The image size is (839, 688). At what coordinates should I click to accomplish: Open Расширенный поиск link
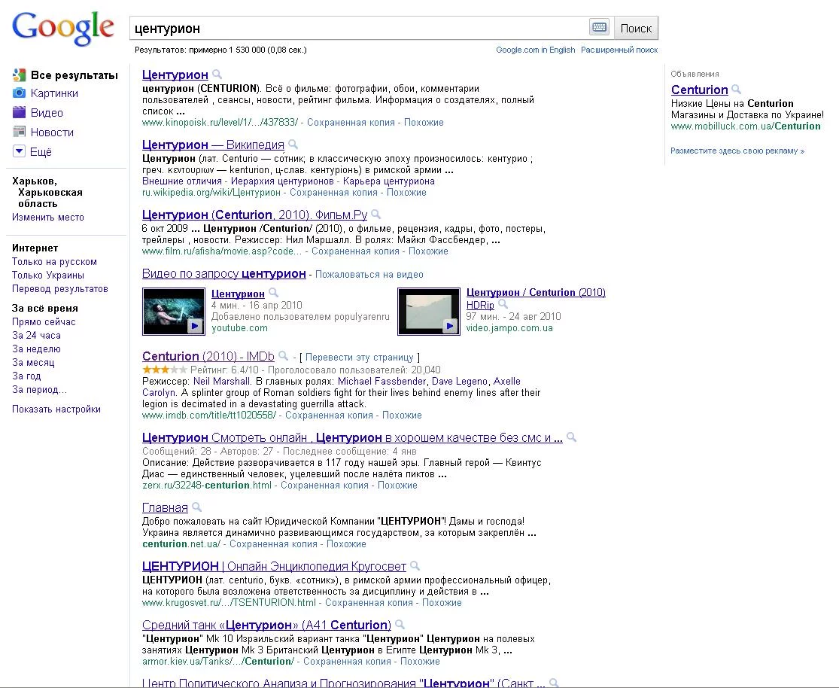tap(619, 50)
